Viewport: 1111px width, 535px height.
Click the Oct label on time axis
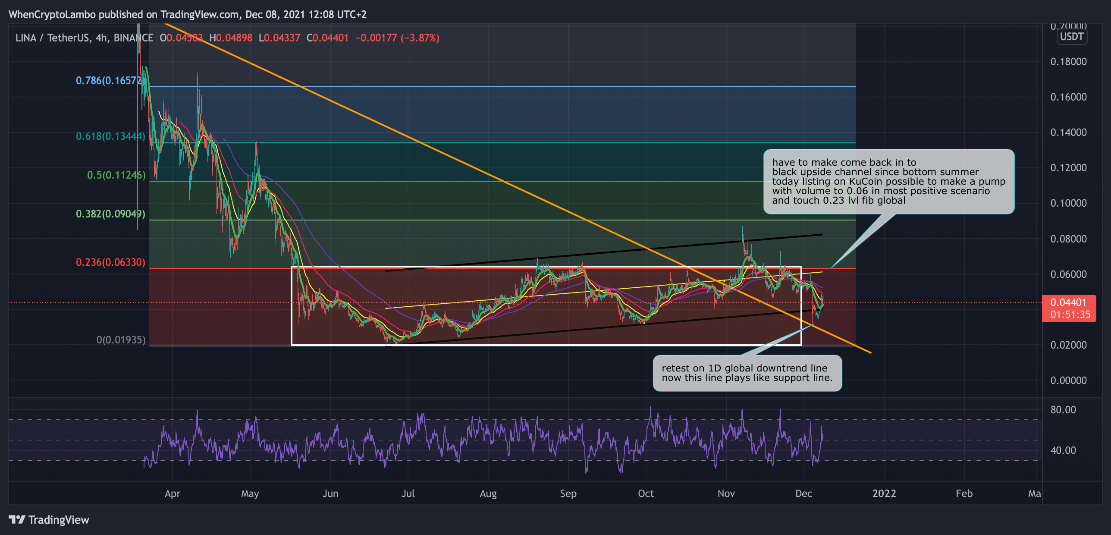tap(646, 494)
